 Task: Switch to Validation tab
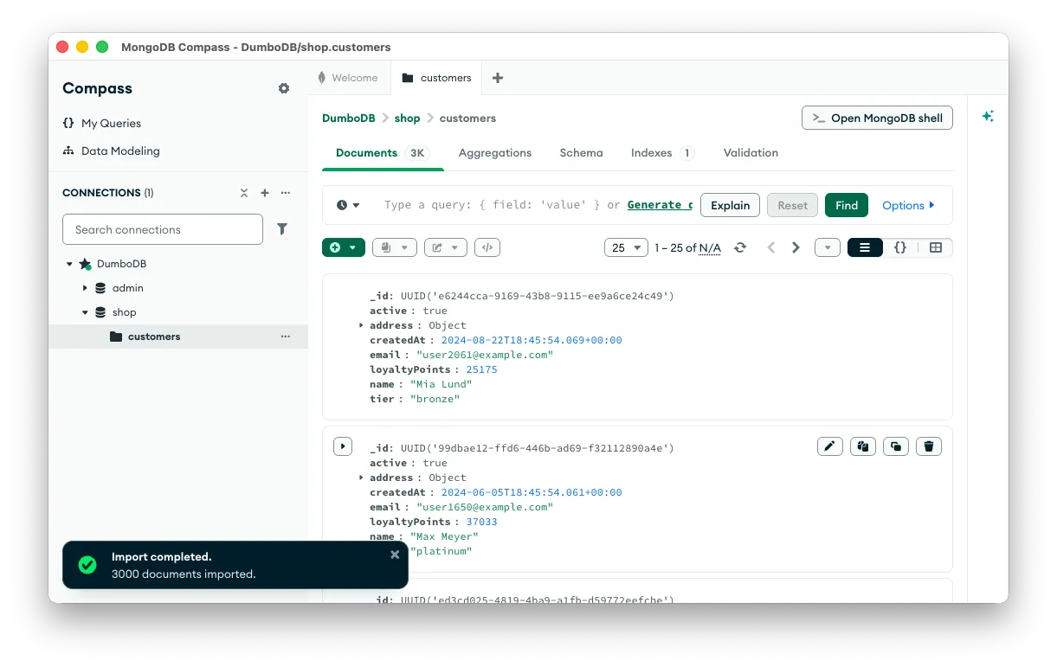coord(751,152)
